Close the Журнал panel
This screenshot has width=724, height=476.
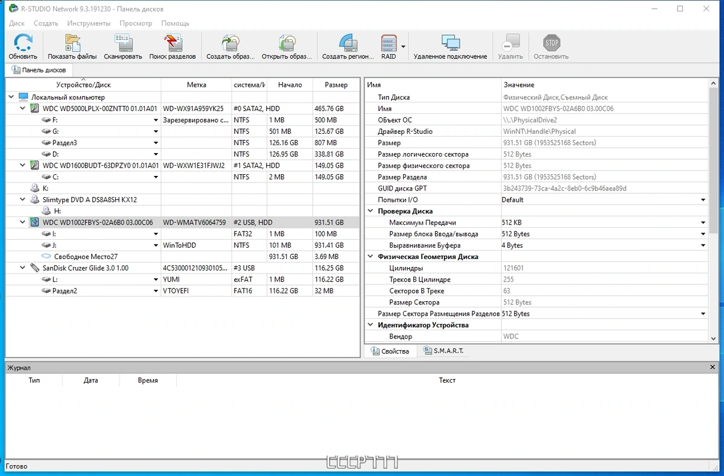click(x=713, y=367)
